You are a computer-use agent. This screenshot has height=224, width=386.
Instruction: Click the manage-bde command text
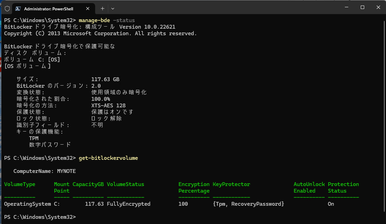tap(94, 20)
